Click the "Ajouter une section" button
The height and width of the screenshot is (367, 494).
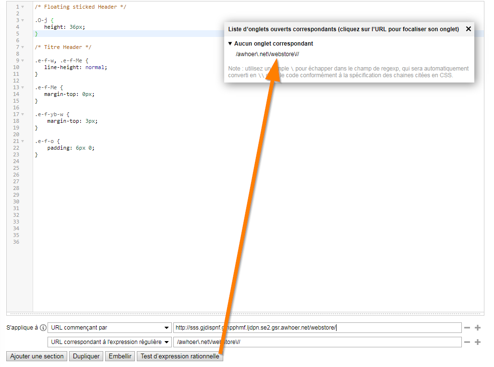[36, 356]
